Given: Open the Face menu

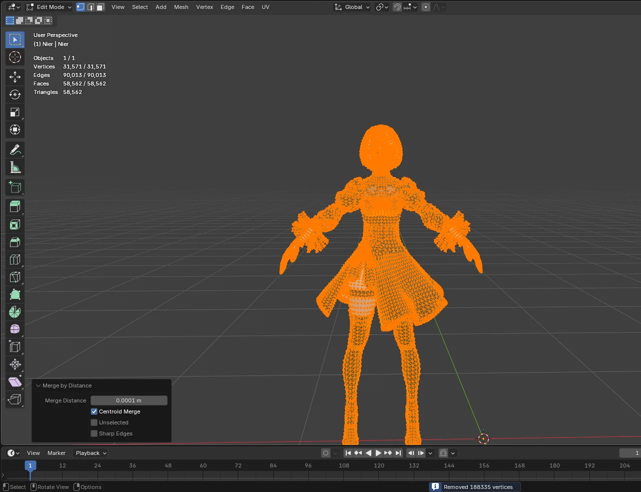Looking at the screenshot, I should 248,7.
